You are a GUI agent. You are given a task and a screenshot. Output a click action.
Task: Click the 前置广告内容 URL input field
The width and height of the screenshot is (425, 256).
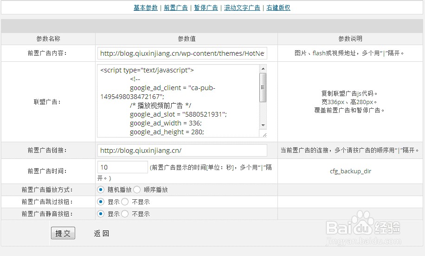click(182, 53)
